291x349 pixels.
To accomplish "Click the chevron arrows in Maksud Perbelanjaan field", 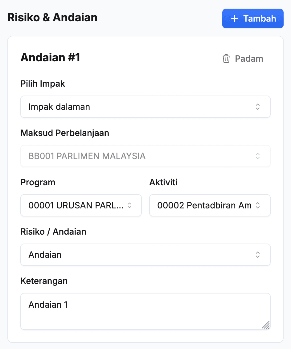I will pos(258,156).
